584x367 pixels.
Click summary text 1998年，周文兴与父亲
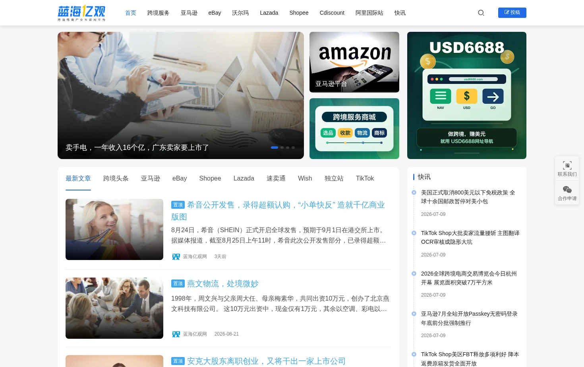point(280,303)
